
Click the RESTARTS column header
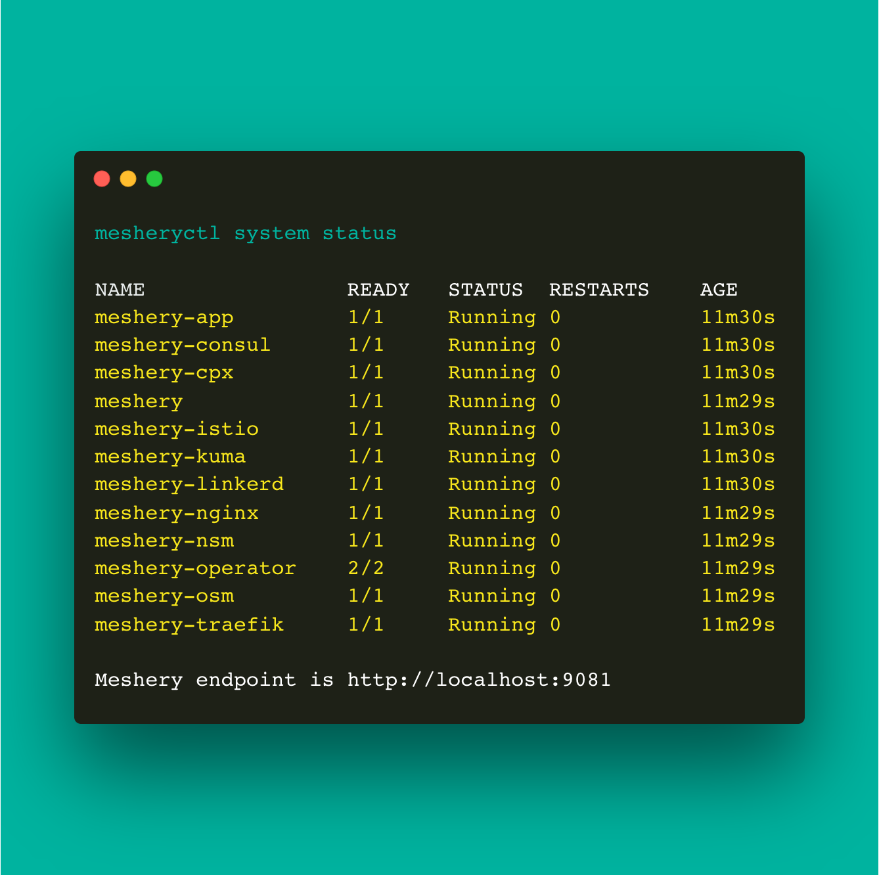[x=599, y=289]
